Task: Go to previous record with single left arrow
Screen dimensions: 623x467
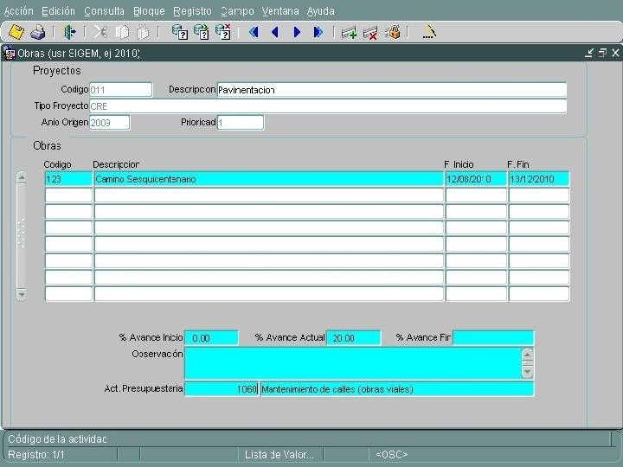Action: [275, 32]
